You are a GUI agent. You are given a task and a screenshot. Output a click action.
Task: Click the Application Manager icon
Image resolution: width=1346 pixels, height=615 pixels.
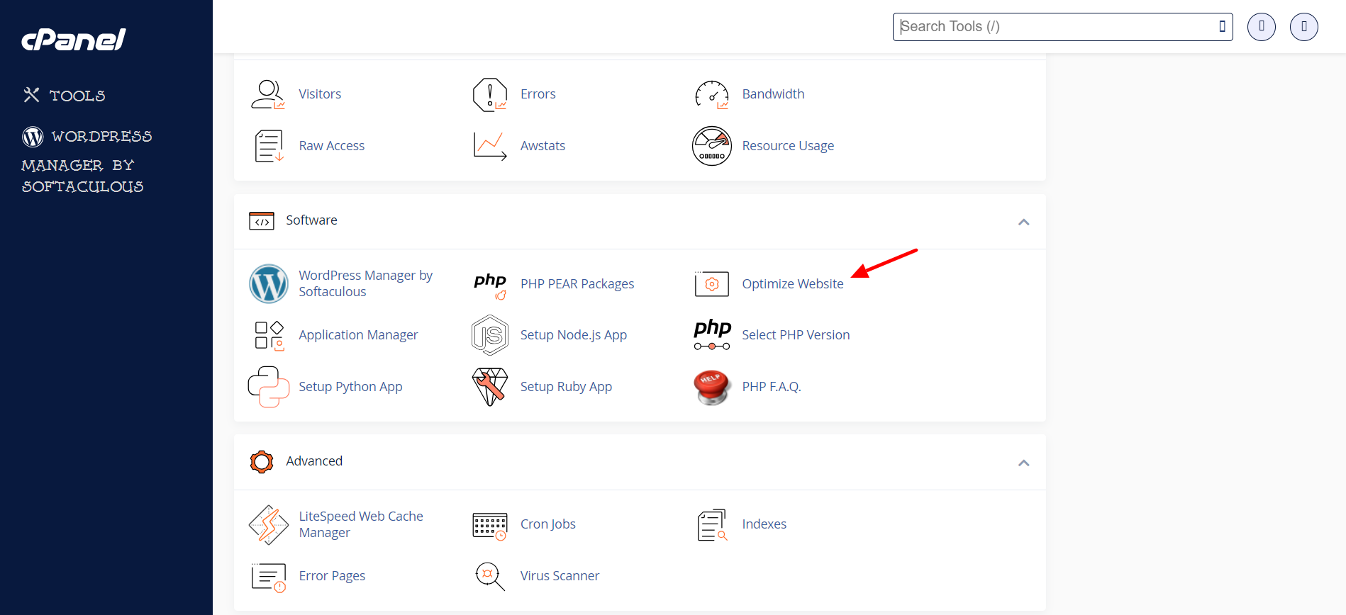coord(269,336)
